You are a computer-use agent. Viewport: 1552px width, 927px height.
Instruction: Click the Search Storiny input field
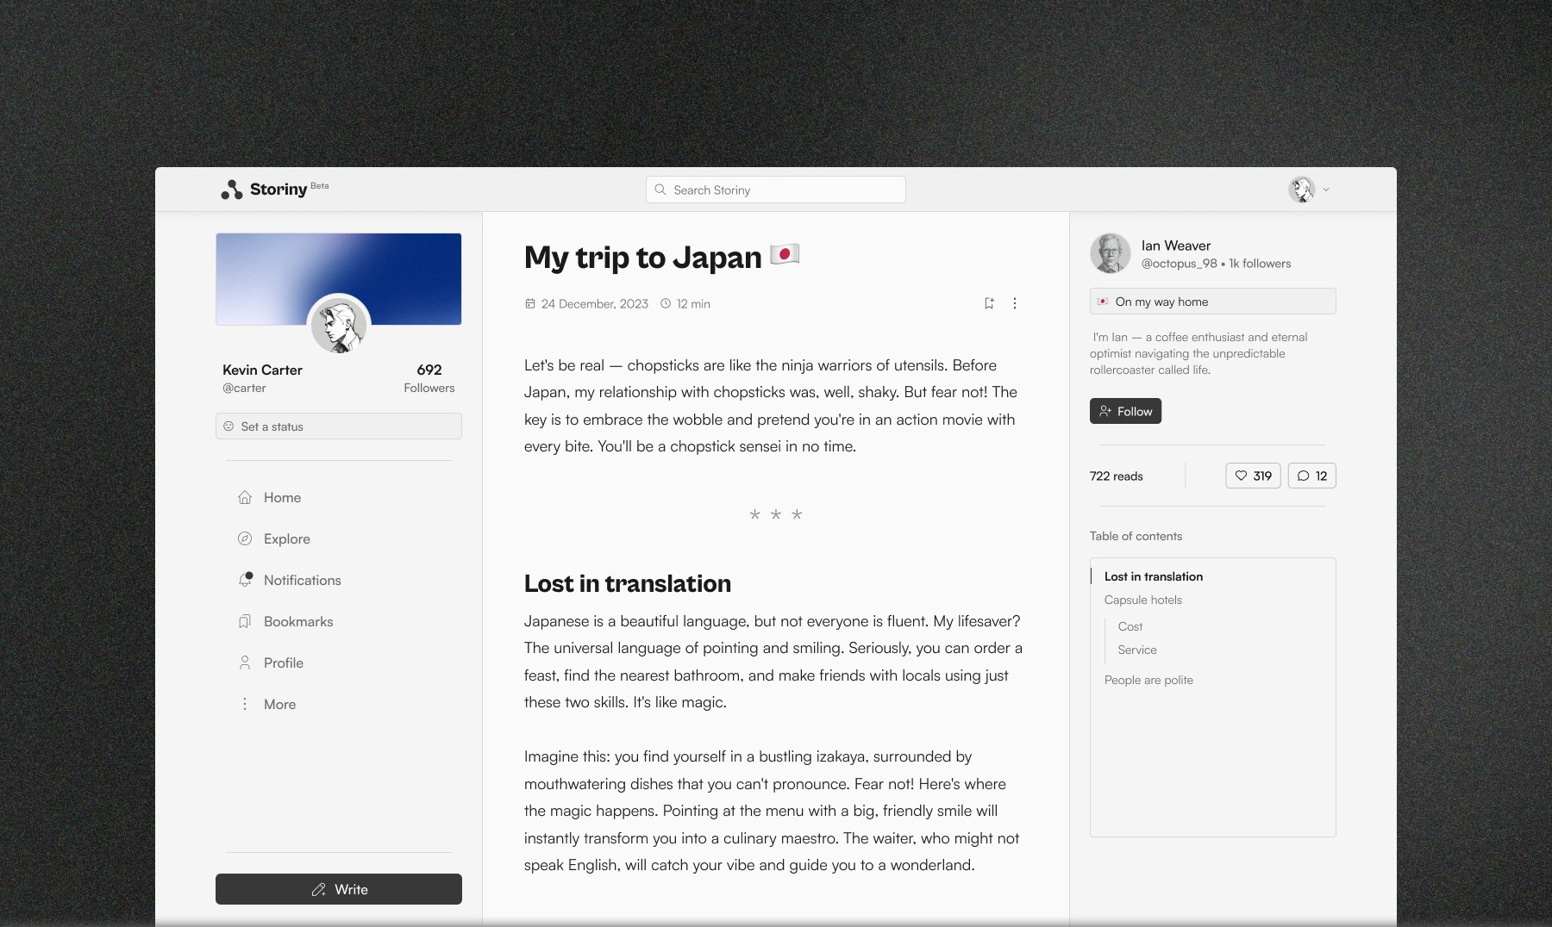point(776,190)
